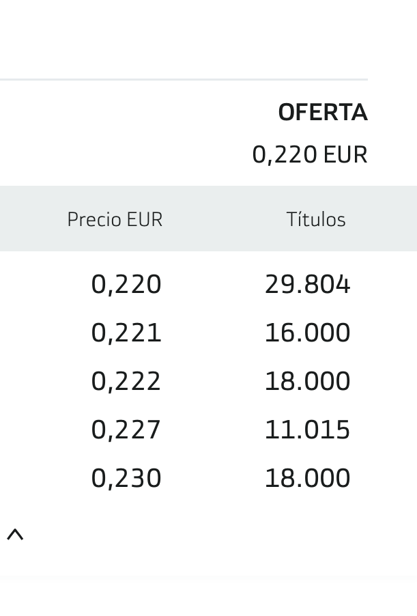
Task: Click the OFERTA heading
Action: [323, 113]
